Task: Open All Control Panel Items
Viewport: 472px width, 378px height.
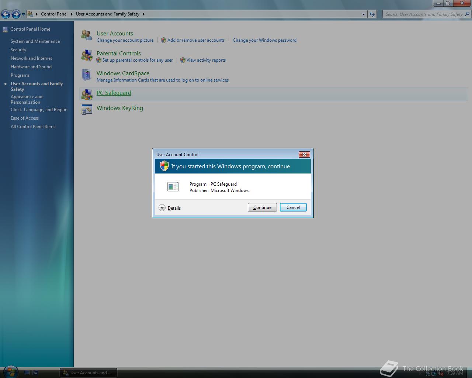Action: [x=33, y=127]
